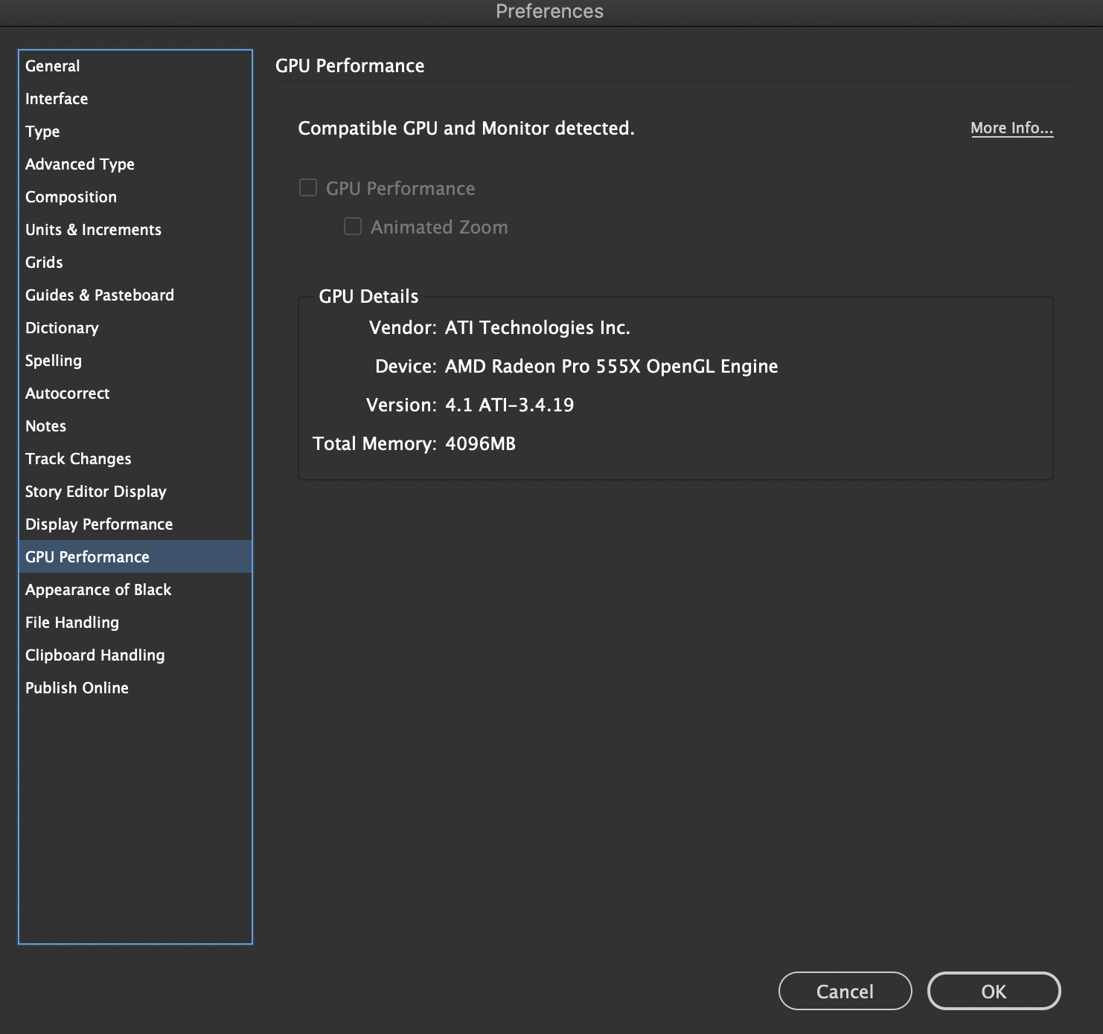Select Units & Increments settings
Screen dimensions: 1103x1034
(93, 229)
